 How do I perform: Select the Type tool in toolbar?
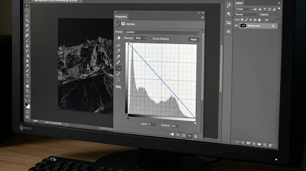[27, 76]
